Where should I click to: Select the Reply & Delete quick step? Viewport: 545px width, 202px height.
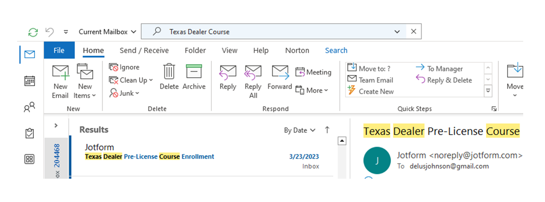444,80
